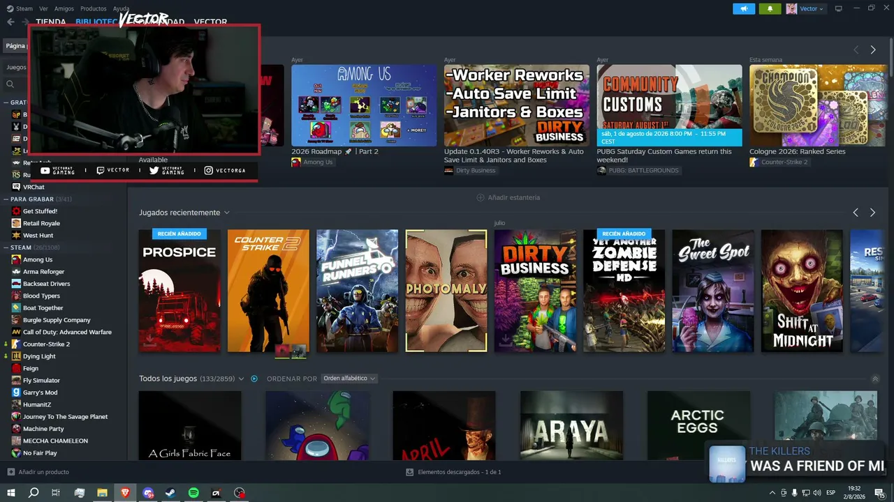Image resolution: width=894 pixels, height=502 pixels.
Task: Show previous recently played games arrow
Action: point(856,213)
